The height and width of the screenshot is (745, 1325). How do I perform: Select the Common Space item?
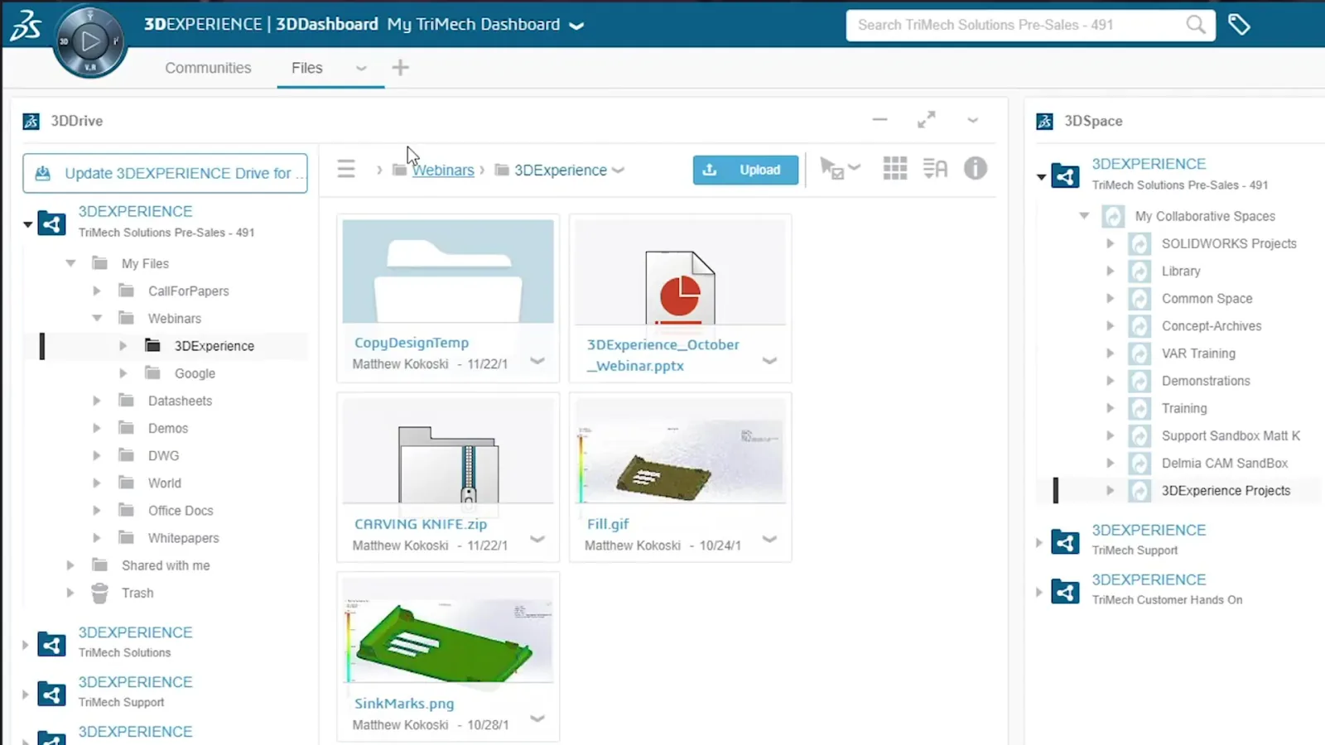pyautogui.click(x=1207, y=298)
